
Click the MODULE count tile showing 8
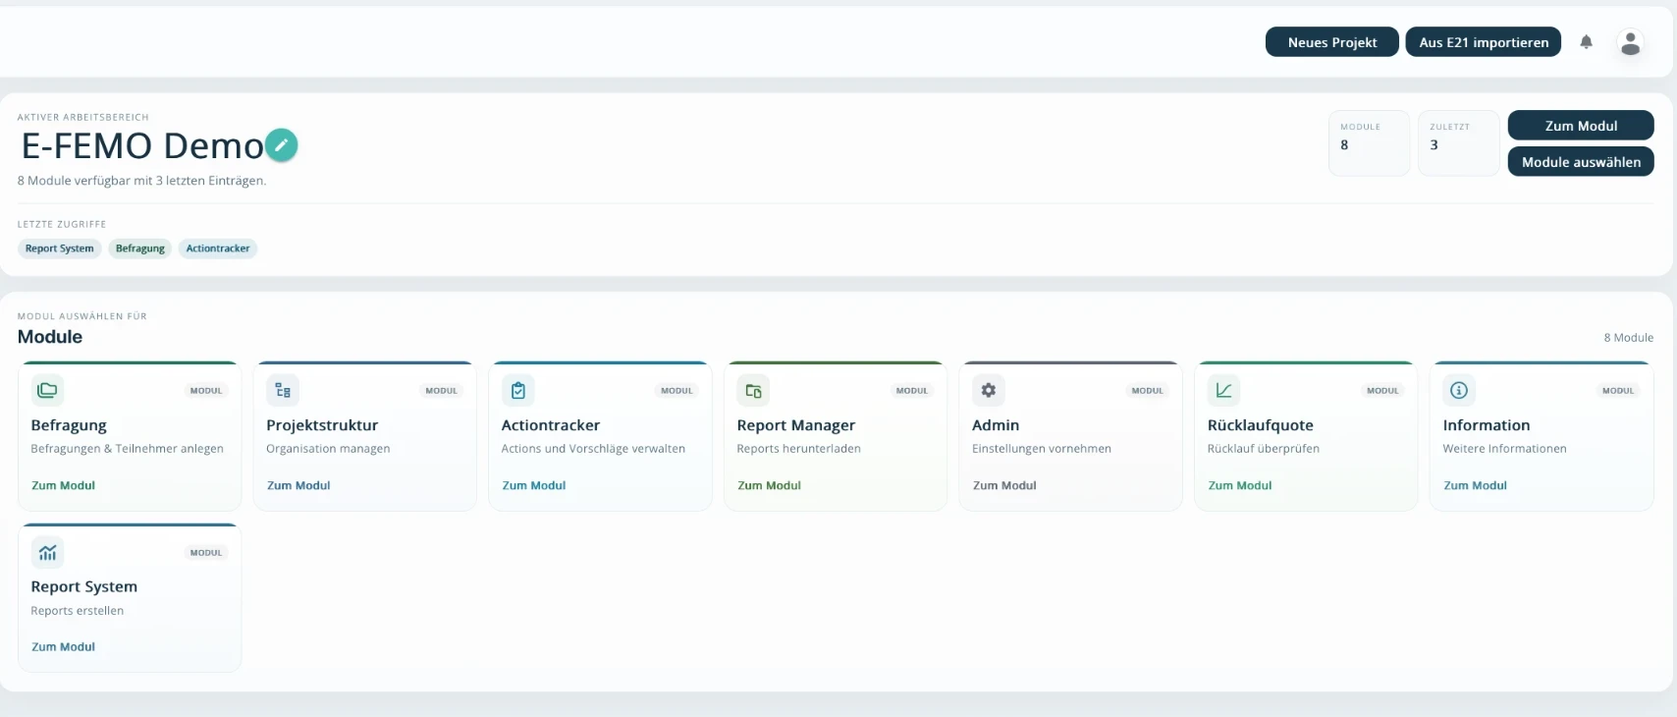[1369, 143]
